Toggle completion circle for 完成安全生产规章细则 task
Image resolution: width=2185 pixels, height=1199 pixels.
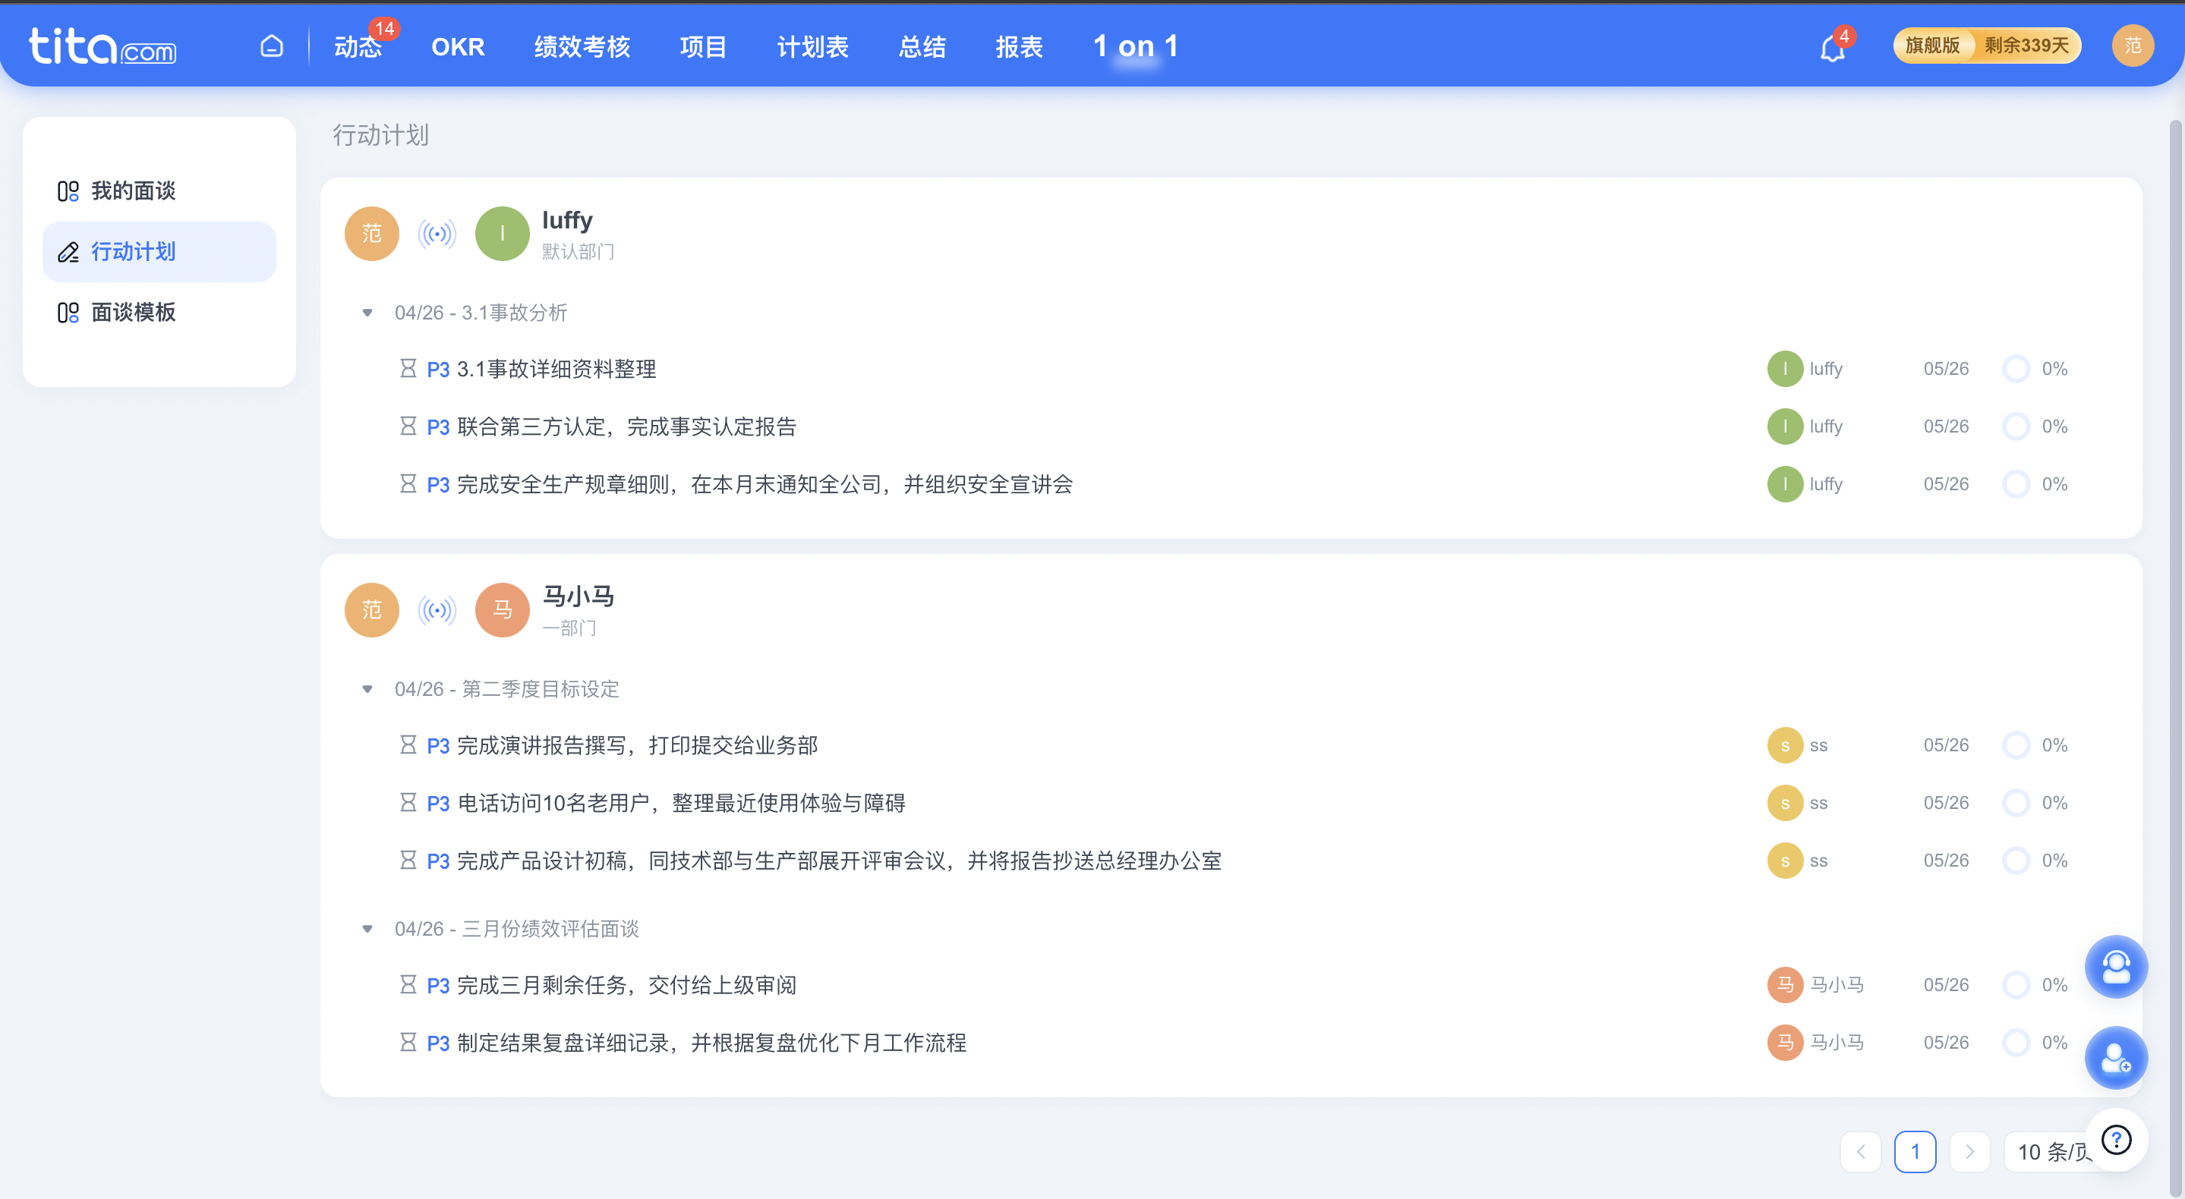2016,483
